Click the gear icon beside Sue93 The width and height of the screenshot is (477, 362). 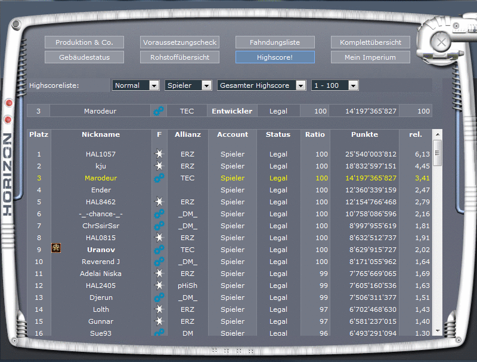pos(159,333)
